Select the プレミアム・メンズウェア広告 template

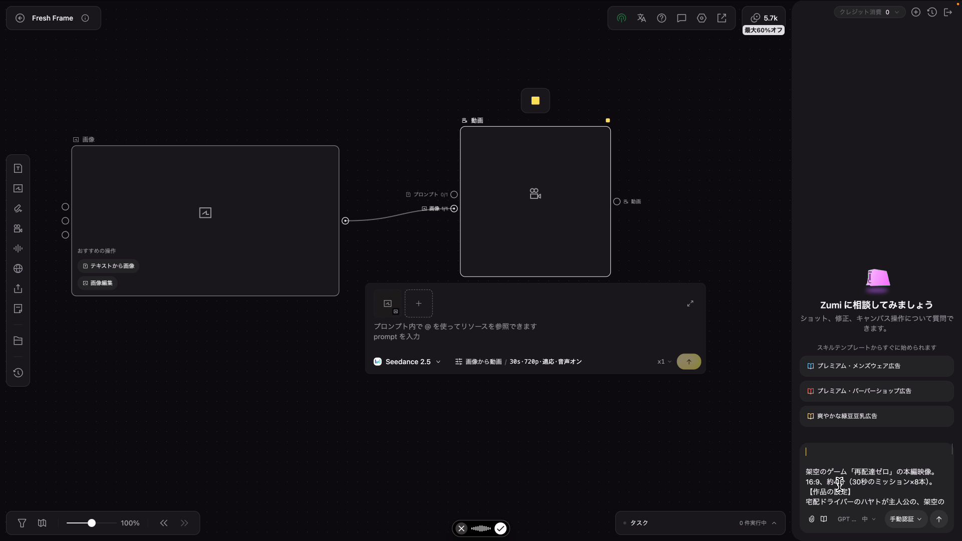click(876, 366)
